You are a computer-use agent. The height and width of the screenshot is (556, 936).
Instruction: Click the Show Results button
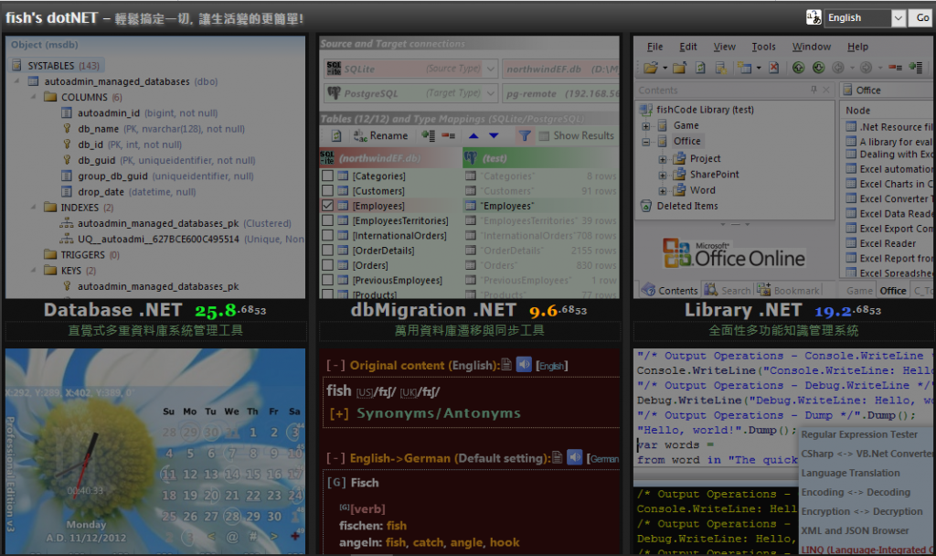[577, 136]
